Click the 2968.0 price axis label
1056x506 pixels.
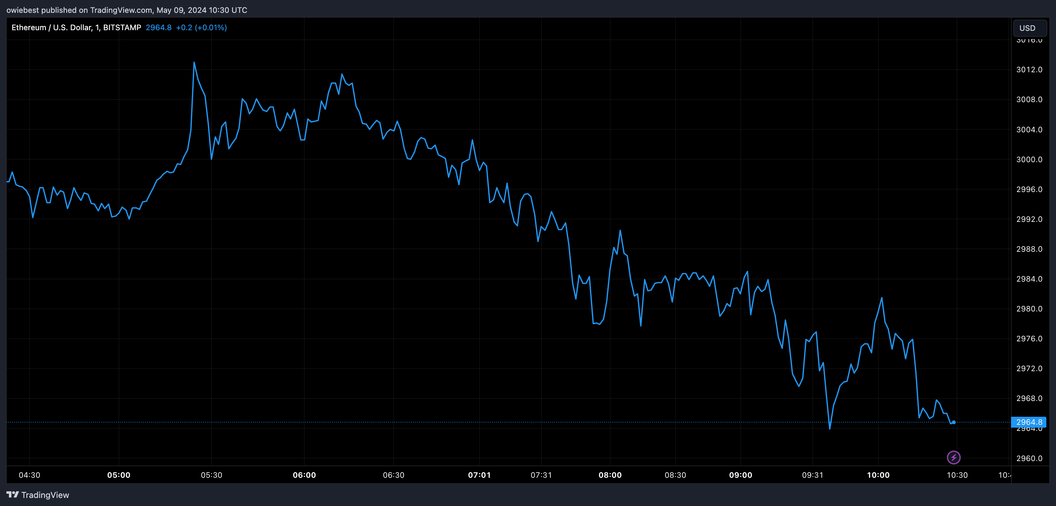1029,399
